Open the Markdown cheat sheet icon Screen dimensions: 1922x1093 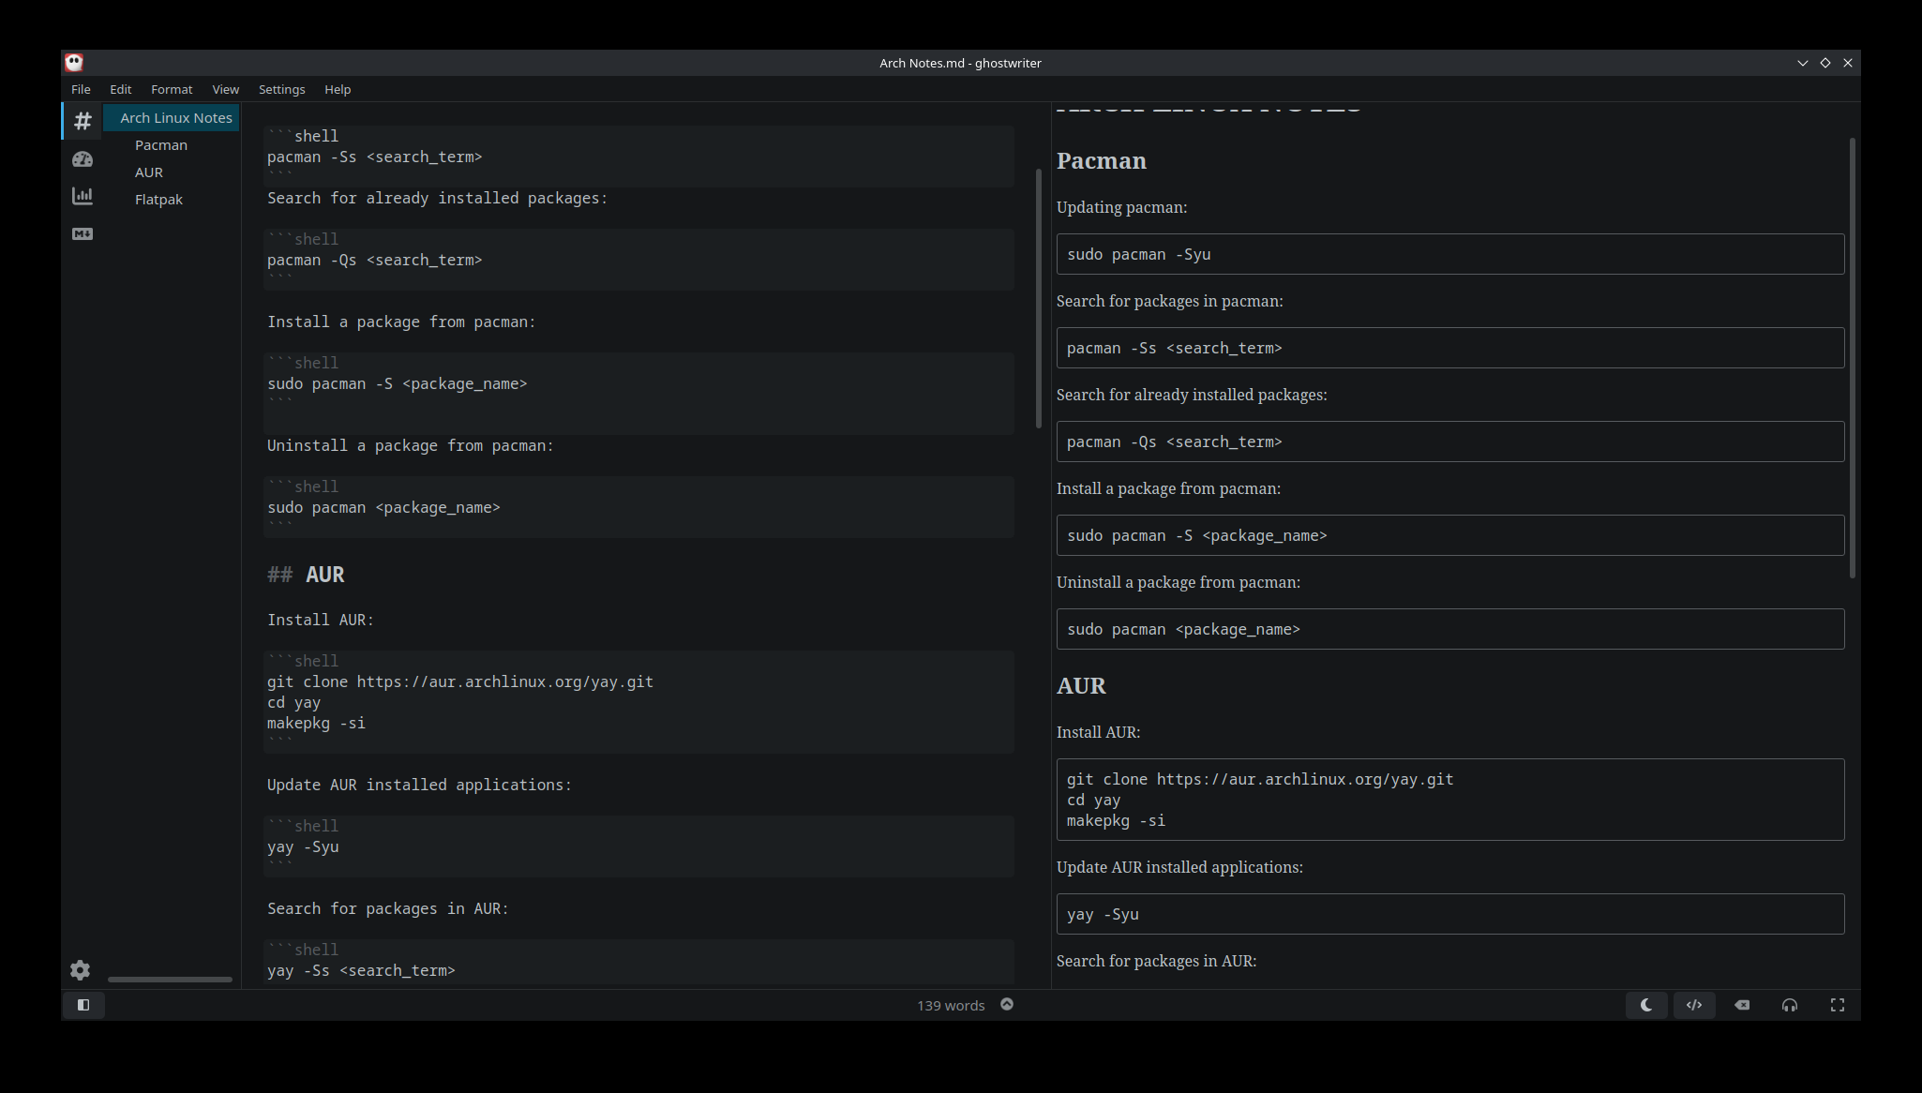(x=83, y=233)
